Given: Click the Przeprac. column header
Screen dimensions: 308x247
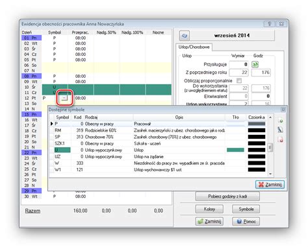Looking at the screenshot, I should click(x=81, y=32).
